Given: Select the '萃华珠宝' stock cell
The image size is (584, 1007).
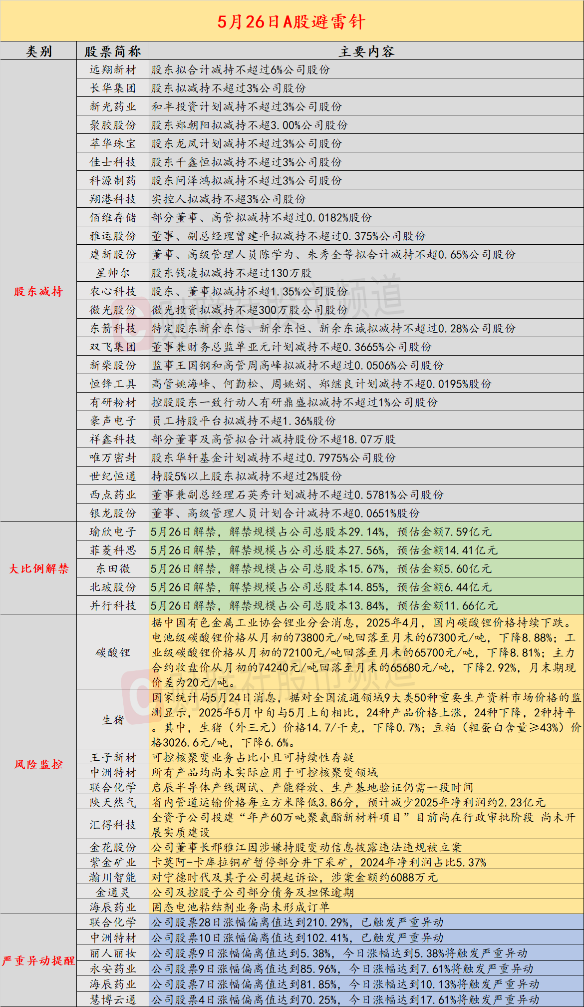Looking at the screenshot, I should (x=113, y=144).
